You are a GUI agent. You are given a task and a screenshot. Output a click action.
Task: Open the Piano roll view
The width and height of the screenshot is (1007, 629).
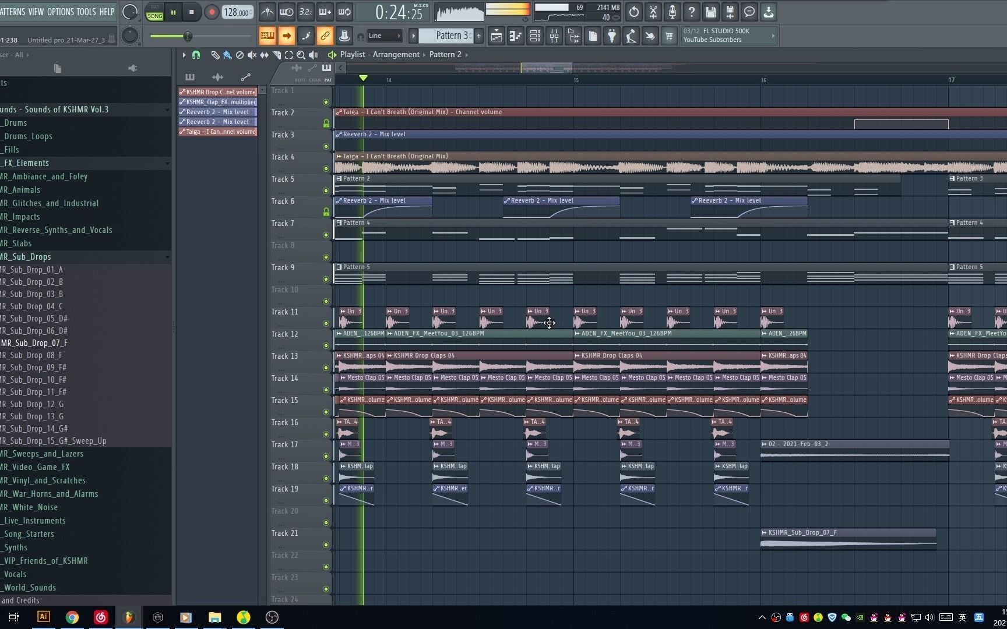[x=516, y=36]
